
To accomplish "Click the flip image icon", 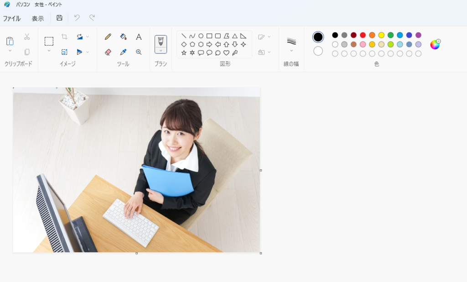I will [79, 52].
